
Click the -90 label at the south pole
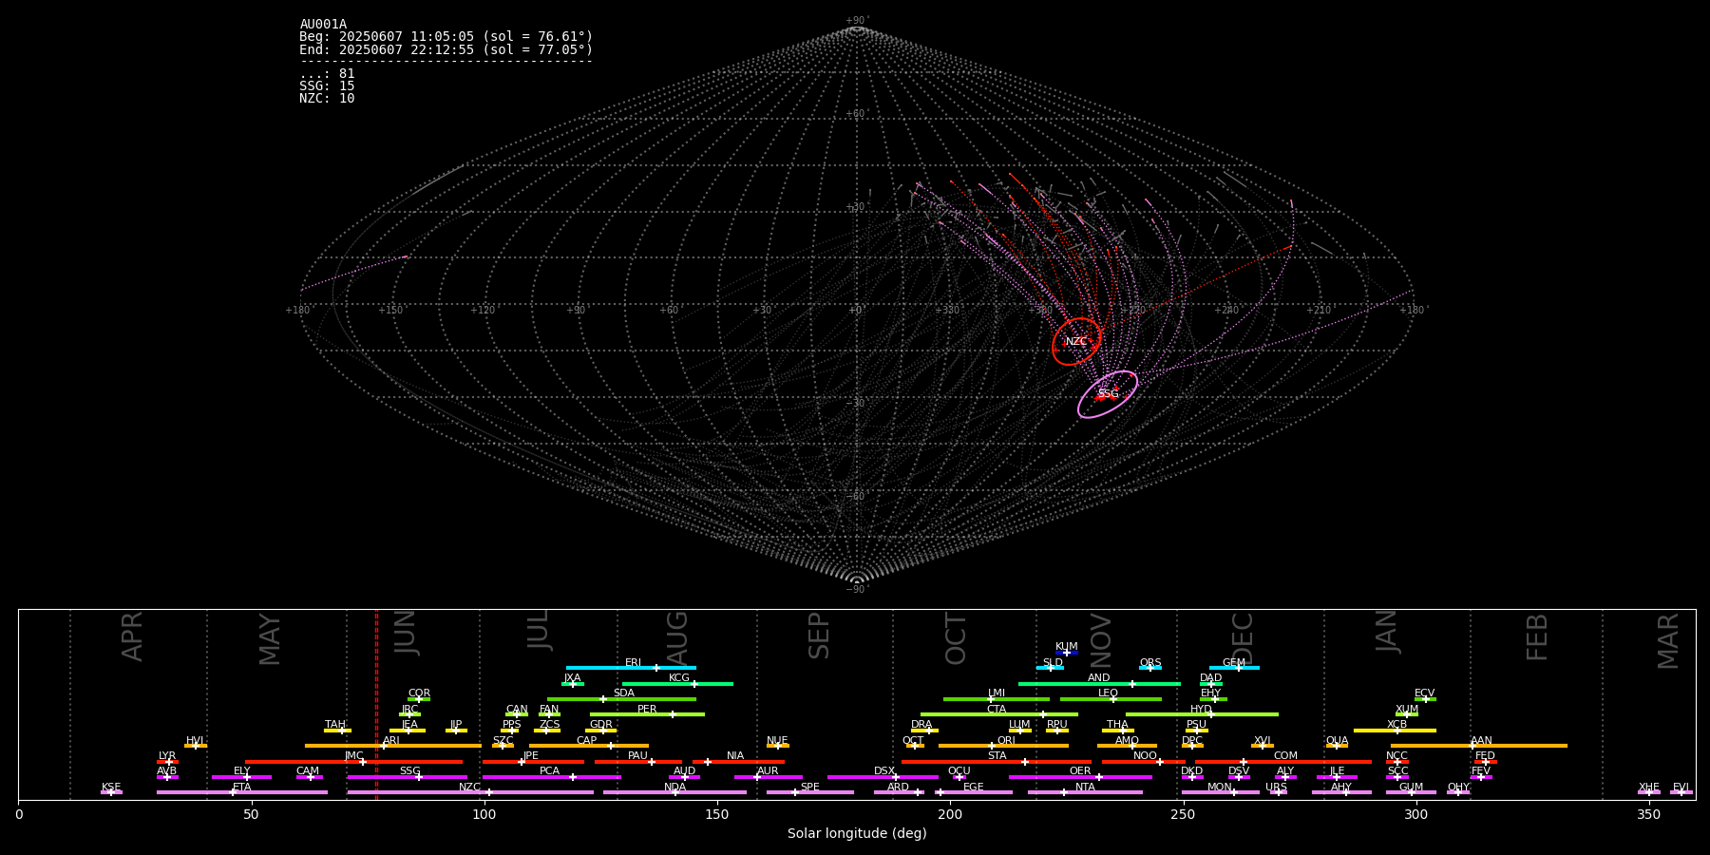pos(856,590)
